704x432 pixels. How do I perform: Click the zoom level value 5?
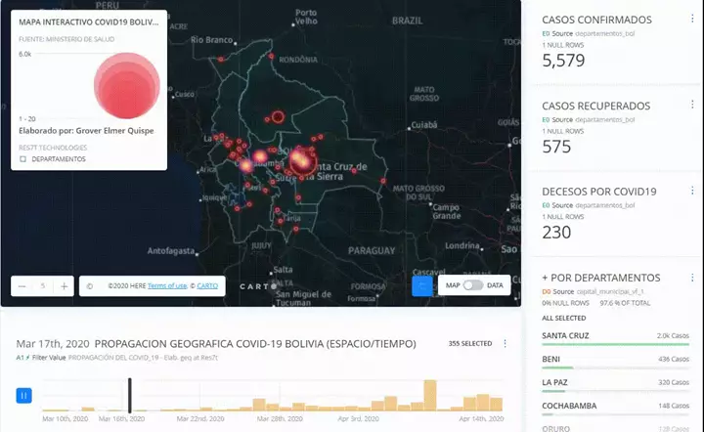click(43, 285)
